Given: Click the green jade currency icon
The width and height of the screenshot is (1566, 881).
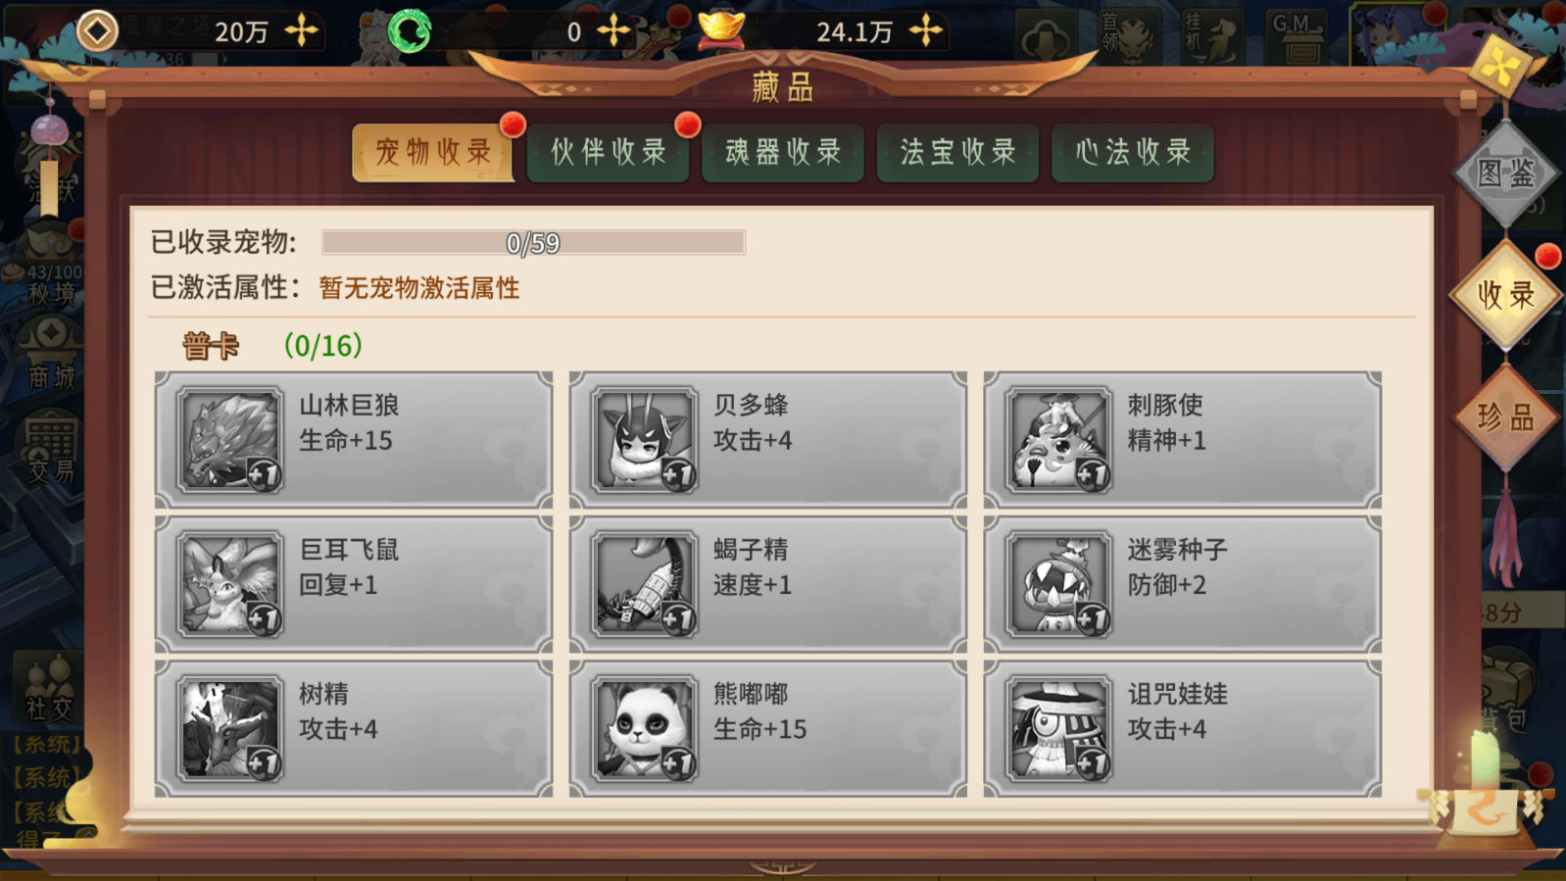Looking at the screenshot, I should [410, 31].
